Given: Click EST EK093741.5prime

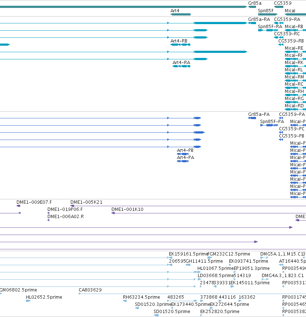Looking at the screenshot, I should tap(230, 265).
